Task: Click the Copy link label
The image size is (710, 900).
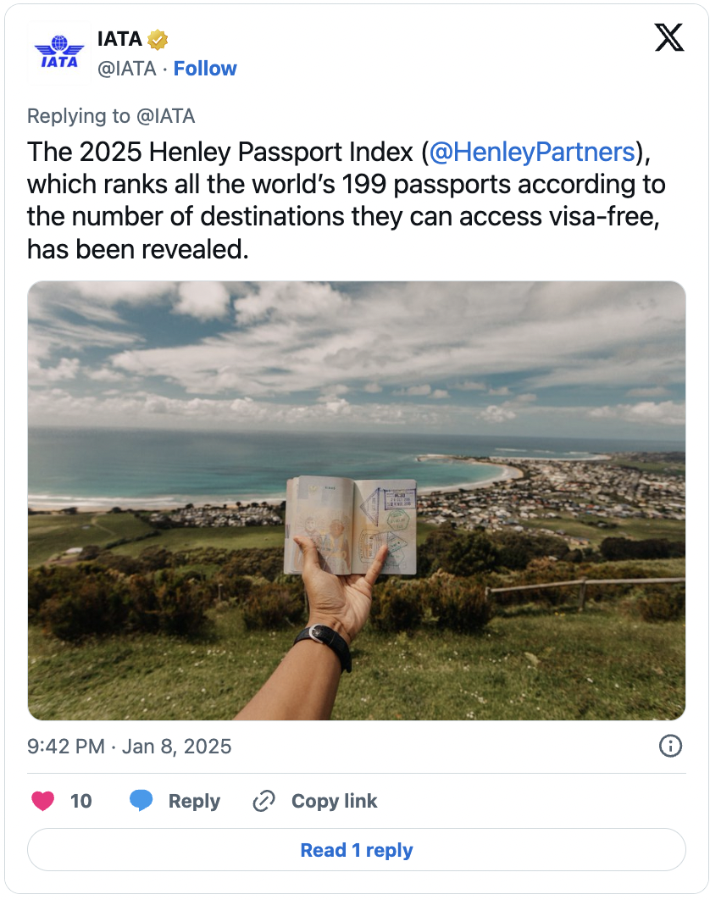Action: [334, 801]
